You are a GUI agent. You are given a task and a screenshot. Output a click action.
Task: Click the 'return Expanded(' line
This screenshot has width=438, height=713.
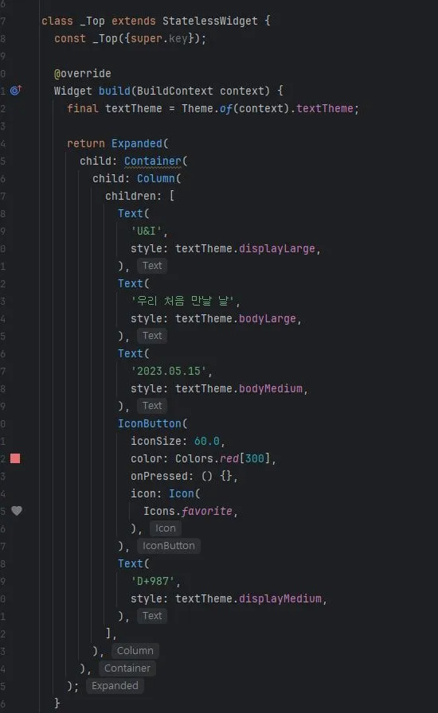[x=118, y=144]
